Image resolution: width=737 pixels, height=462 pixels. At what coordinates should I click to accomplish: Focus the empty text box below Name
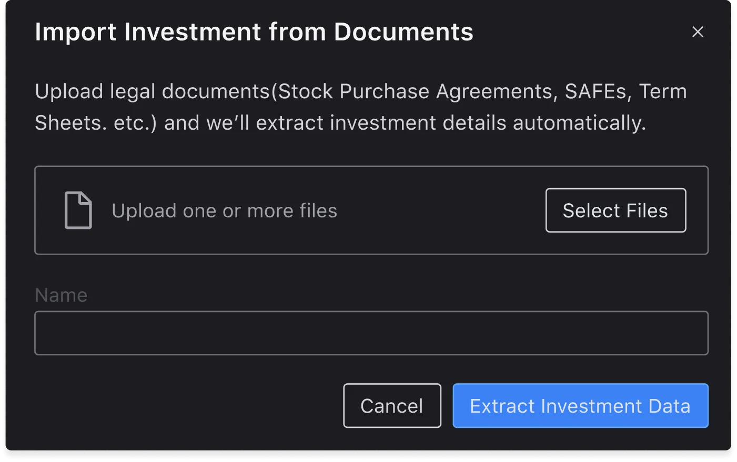coord(371,332)
